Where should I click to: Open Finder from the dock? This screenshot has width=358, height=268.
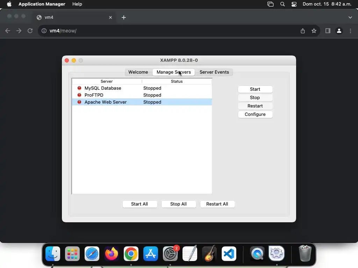click(x=53, y=254)
